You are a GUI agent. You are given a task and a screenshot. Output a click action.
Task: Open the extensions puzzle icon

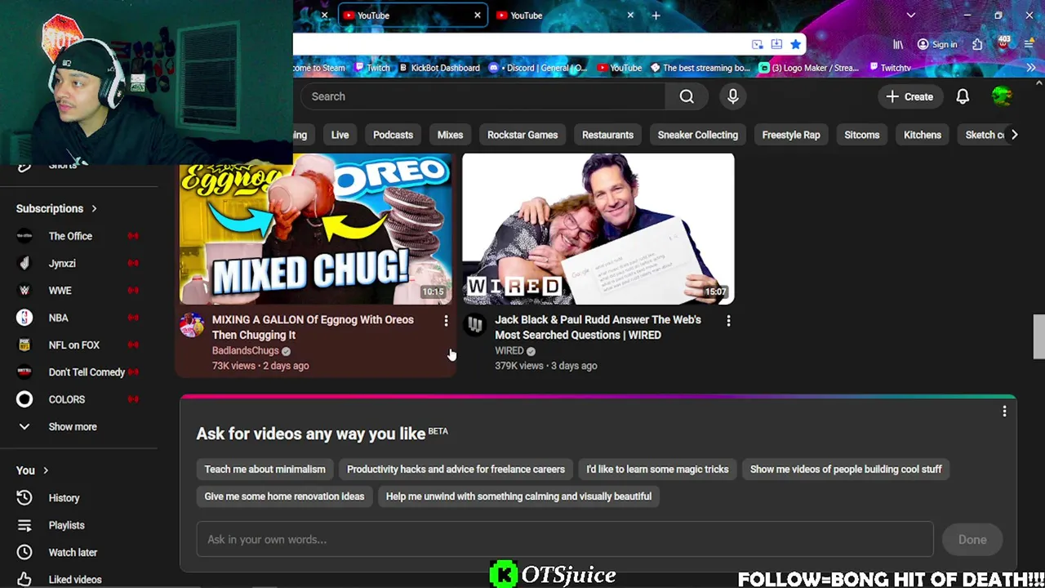pos(977,44)
